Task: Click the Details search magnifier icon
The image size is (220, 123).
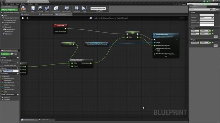Action: tap(211, 10)
